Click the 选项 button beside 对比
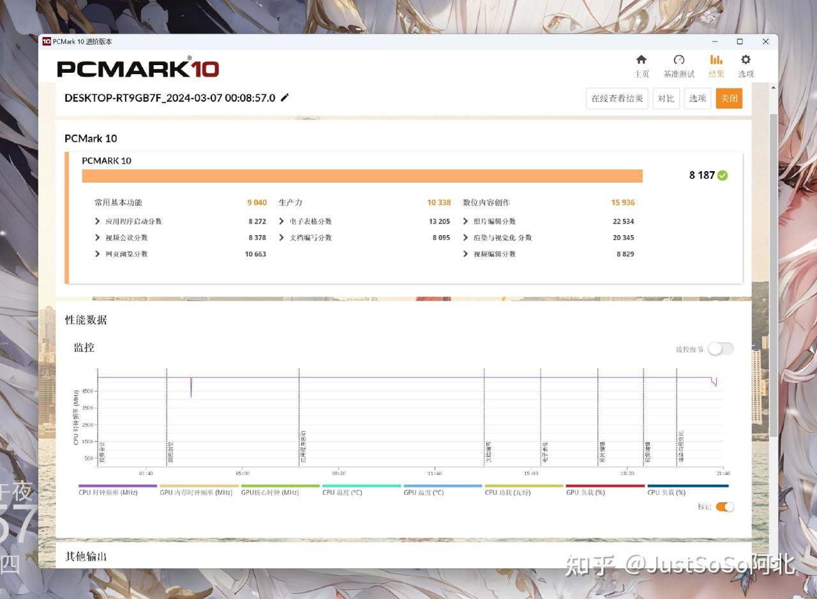817x599 pixels. 698,98
